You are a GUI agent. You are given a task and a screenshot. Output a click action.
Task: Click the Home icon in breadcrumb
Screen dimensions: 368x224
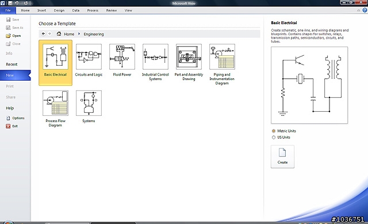click(59, 34)
